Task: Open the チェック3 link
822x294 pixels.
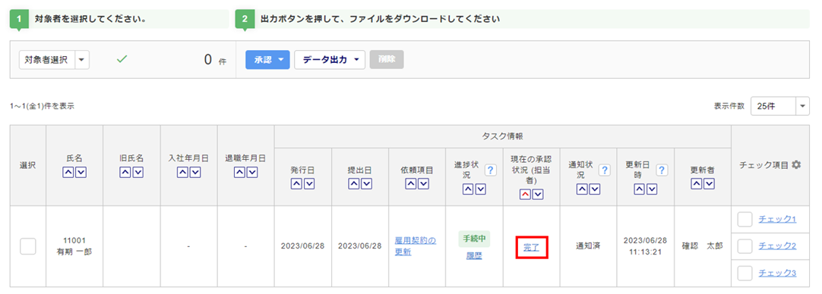Action: 777,273
